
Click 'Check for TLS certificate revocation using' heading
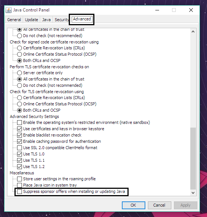point(47,92)
